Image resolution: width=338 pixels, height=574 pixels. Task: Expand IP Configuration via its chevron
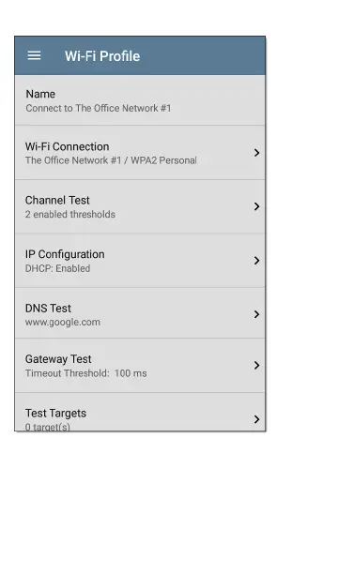click(x=256, y=261)
